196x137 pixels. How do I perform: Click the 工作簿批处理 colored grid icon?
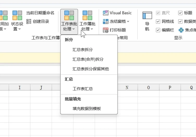[87, 15]
